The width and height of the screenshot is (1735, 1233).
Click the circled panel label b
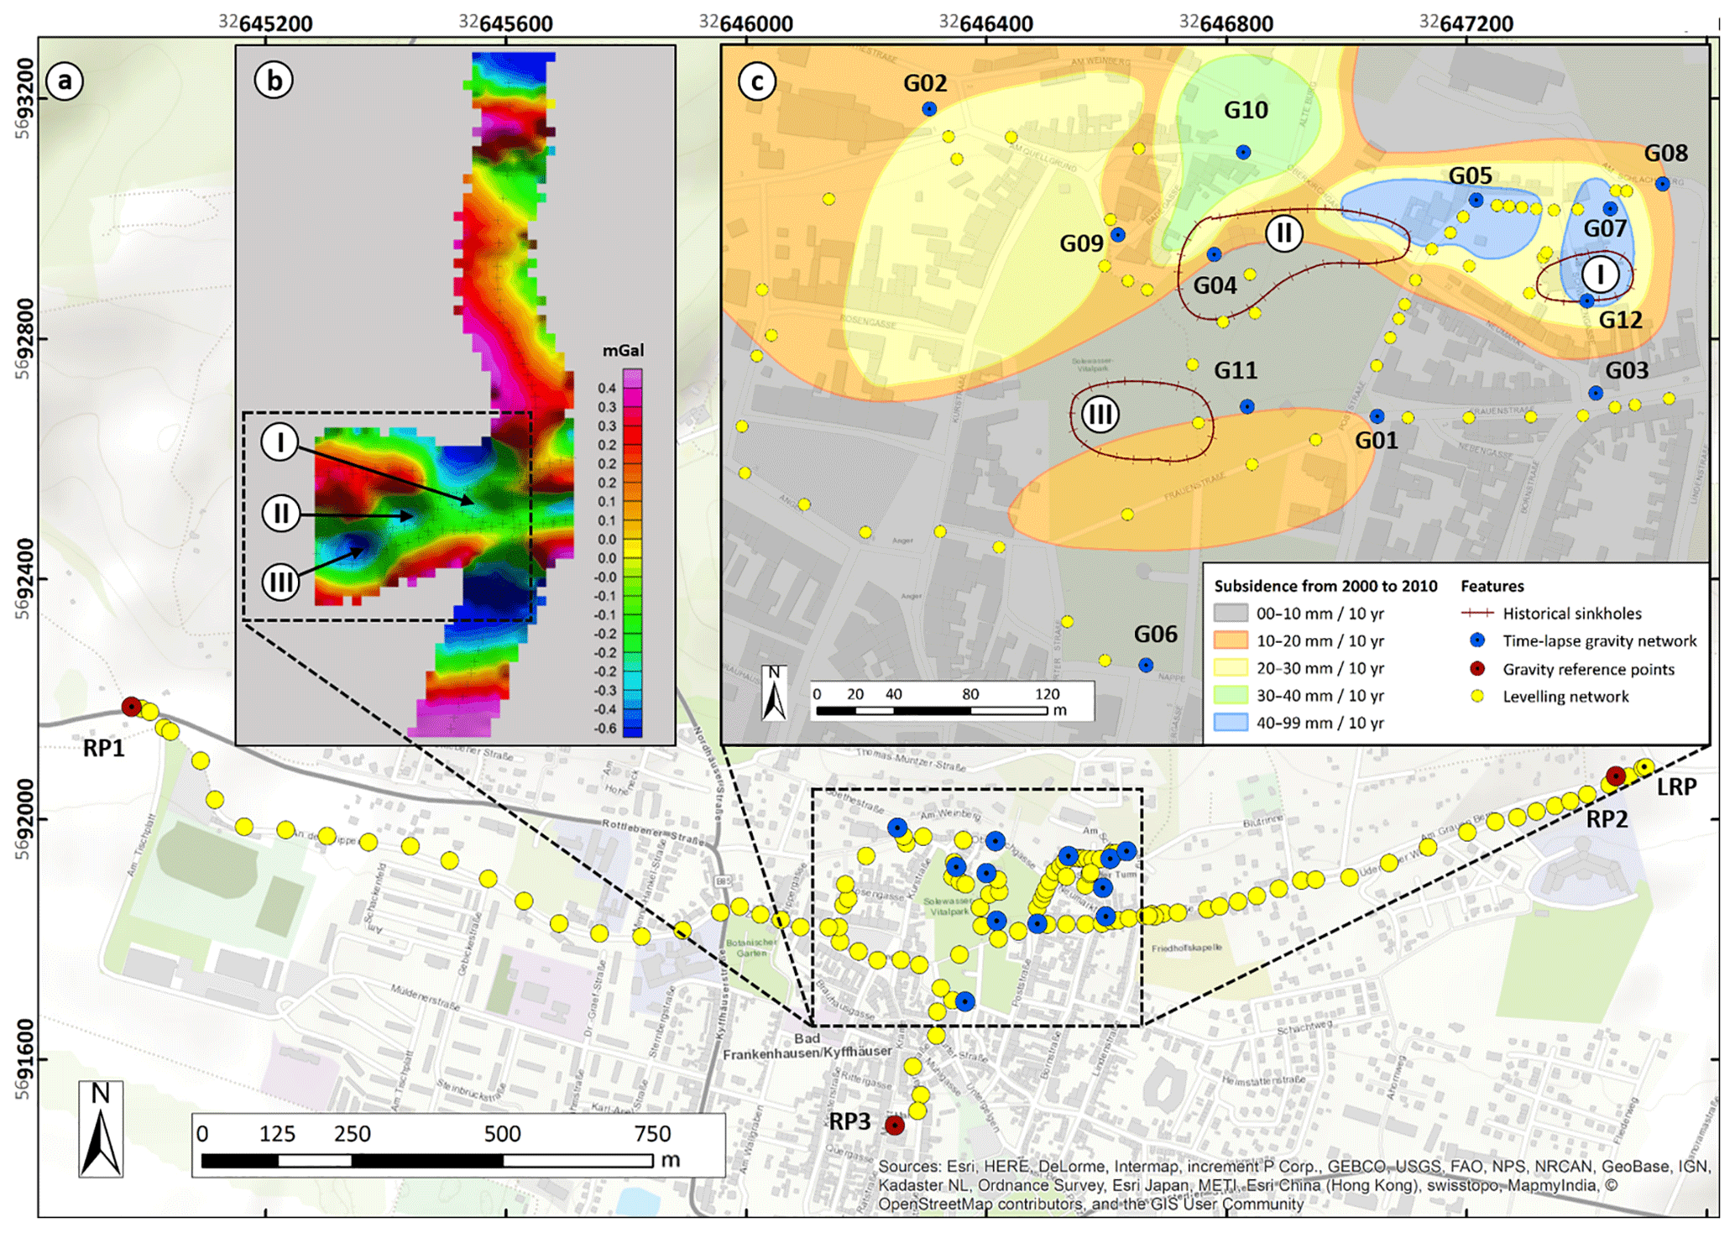click(274, 81)
